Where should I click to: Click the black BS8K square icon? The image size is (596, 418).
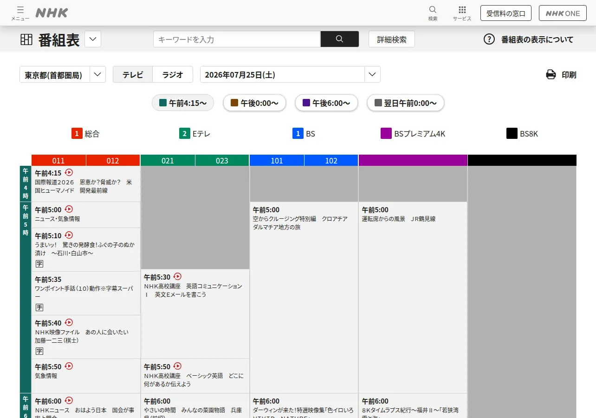click(x=512, y=134)
